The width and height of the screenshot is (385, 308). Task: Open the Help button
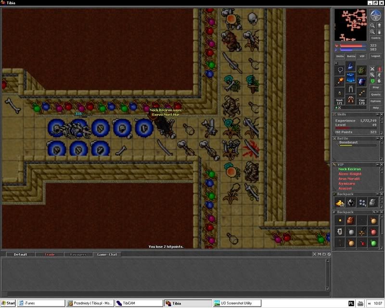point(376,108)
